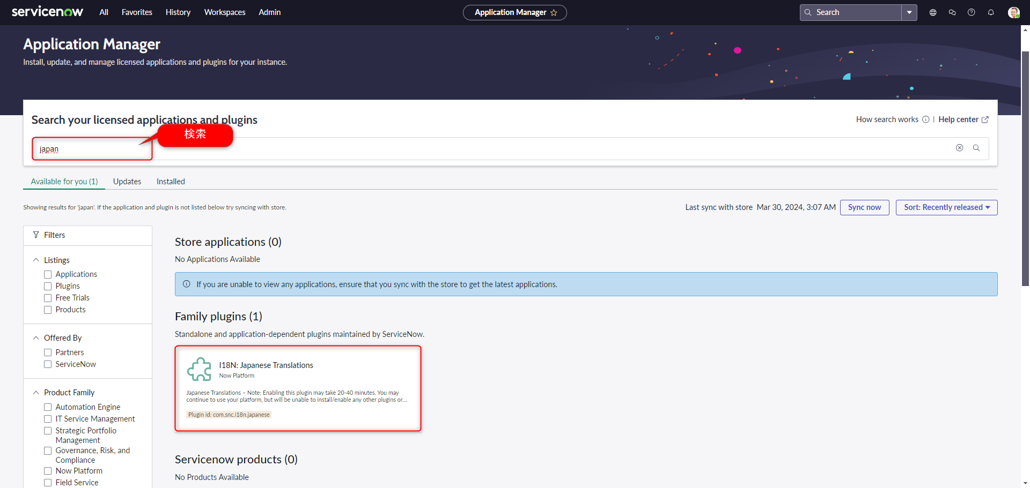The image size is (1030, 488).
Task: Open the help question mark icon
Action: point(971,12)
